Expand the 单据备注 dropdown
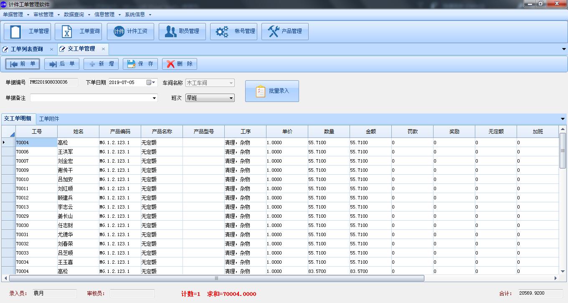 click(155, 98)
